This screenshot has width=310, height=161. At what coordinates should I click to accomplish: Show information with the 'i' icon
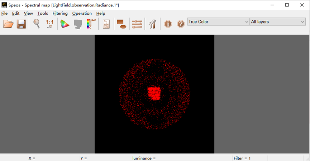pyautogui.click(x=168, y=24)
